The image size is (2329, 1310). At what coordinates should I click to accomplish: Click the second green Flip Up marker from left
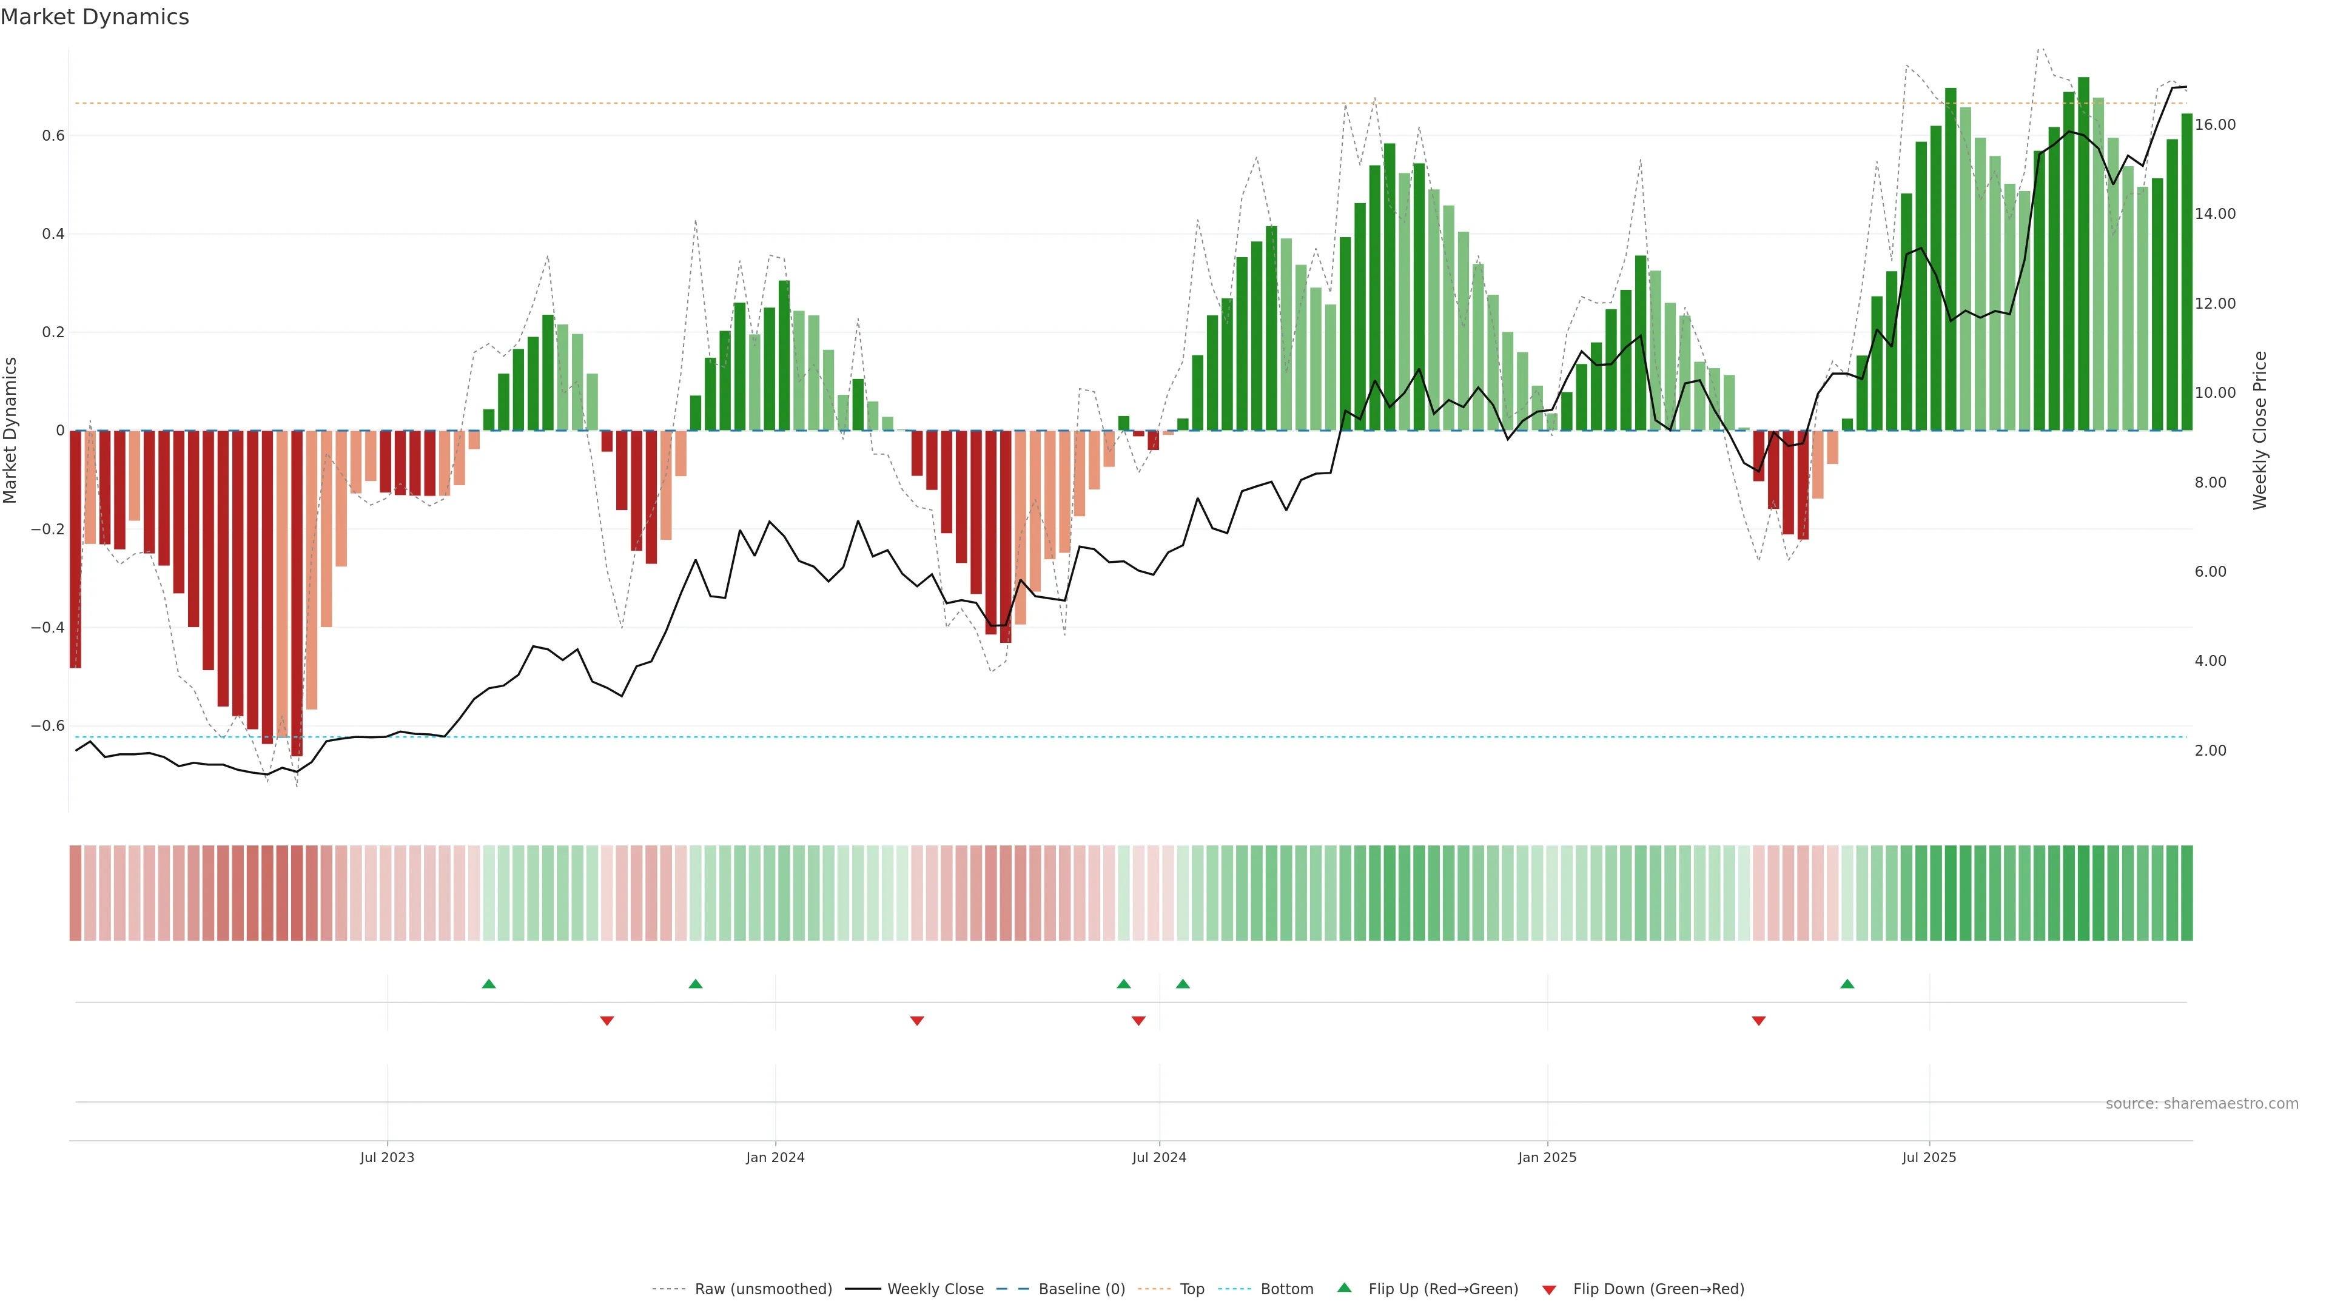(x=695, y=984)
